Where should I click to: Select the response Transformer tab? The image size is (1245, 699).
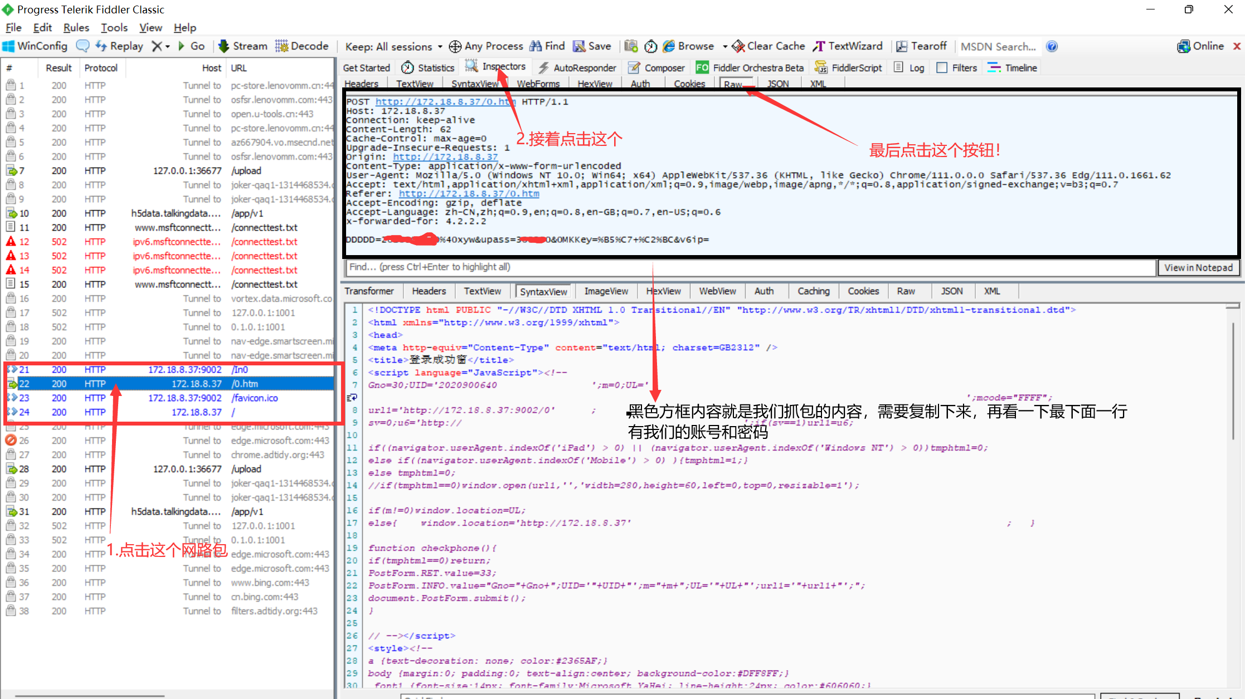pos(369,291)
